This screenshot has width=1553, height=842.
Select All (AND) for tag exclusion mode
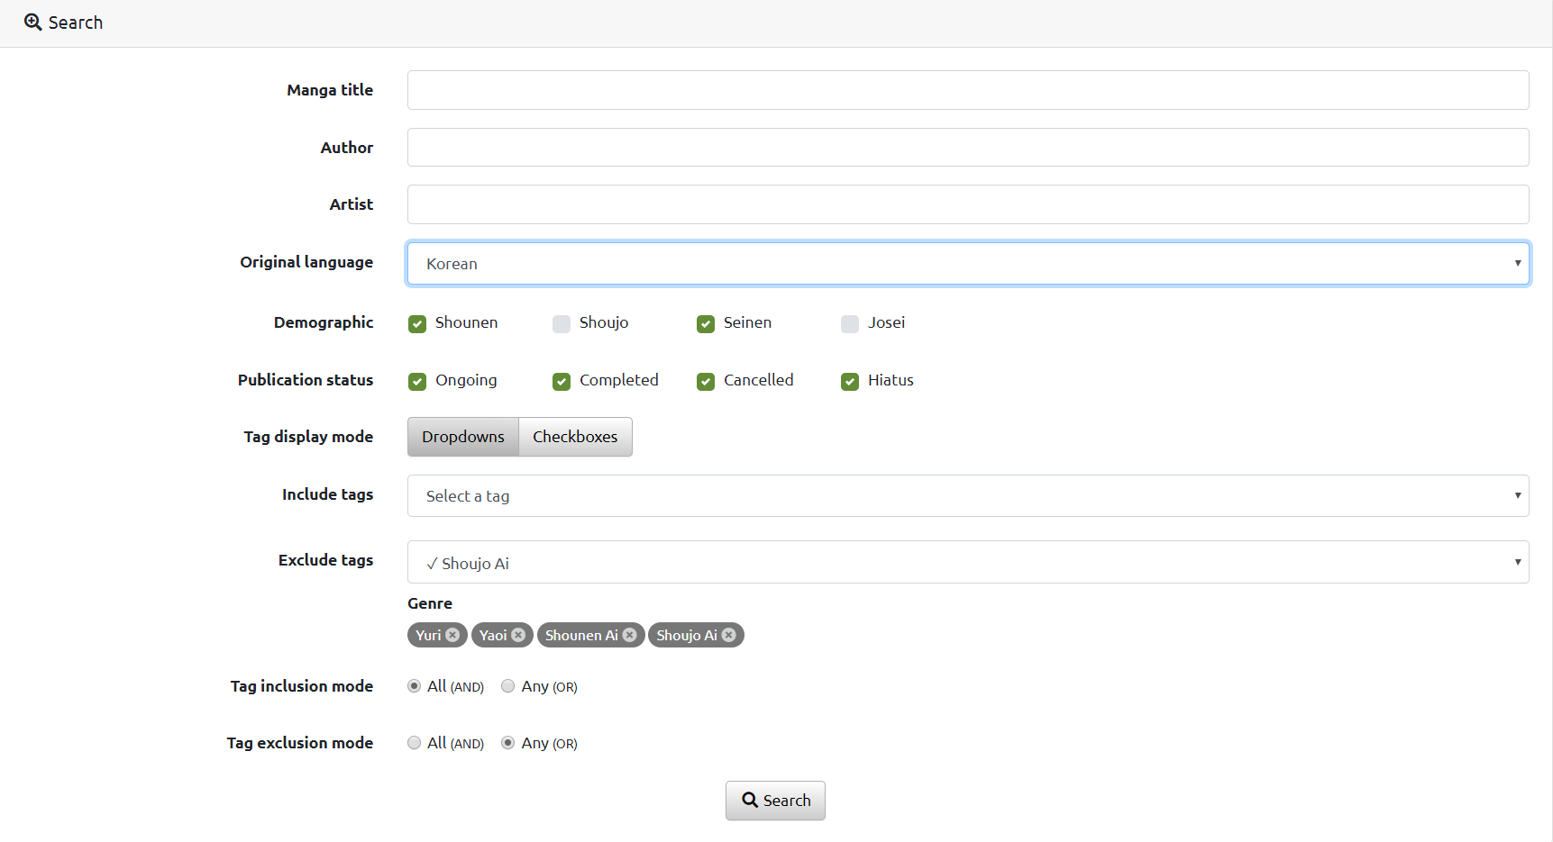click(415, 743)
